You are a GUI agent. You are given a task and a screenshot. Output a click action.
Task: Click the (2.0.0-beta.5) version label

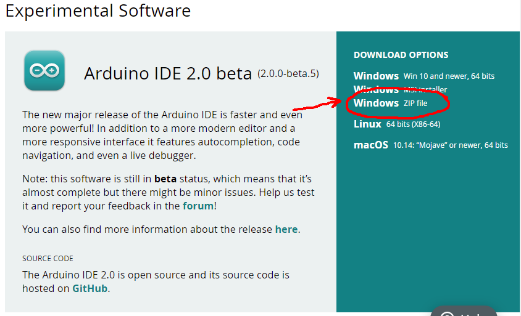pos(288,74)
